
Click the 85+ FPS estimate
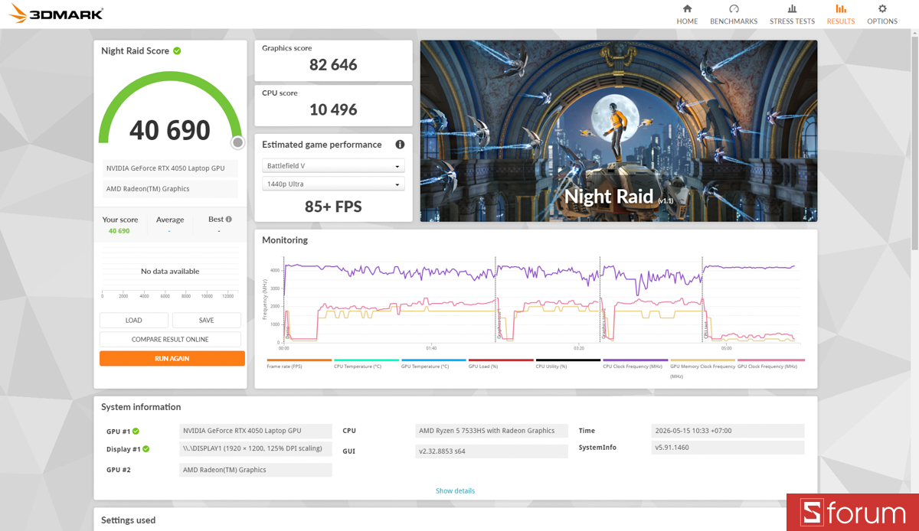click(x=333, y=207)
